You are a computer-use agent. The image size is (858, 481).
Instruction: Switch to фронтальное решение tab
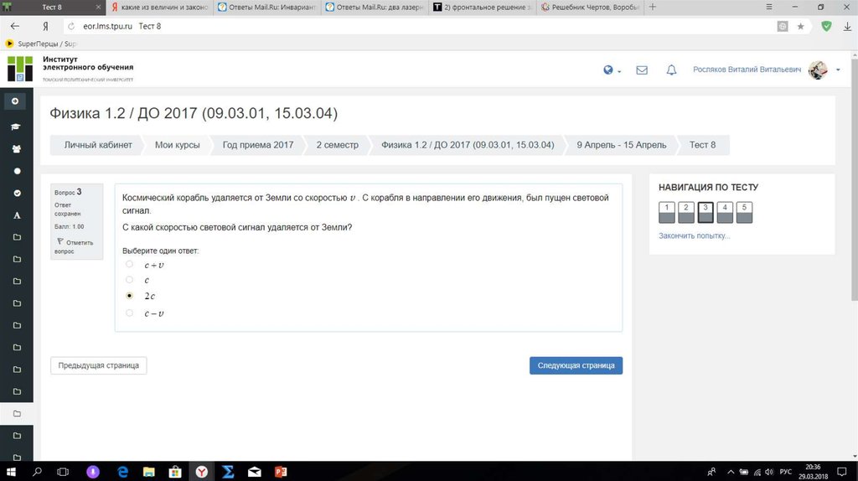483,7
